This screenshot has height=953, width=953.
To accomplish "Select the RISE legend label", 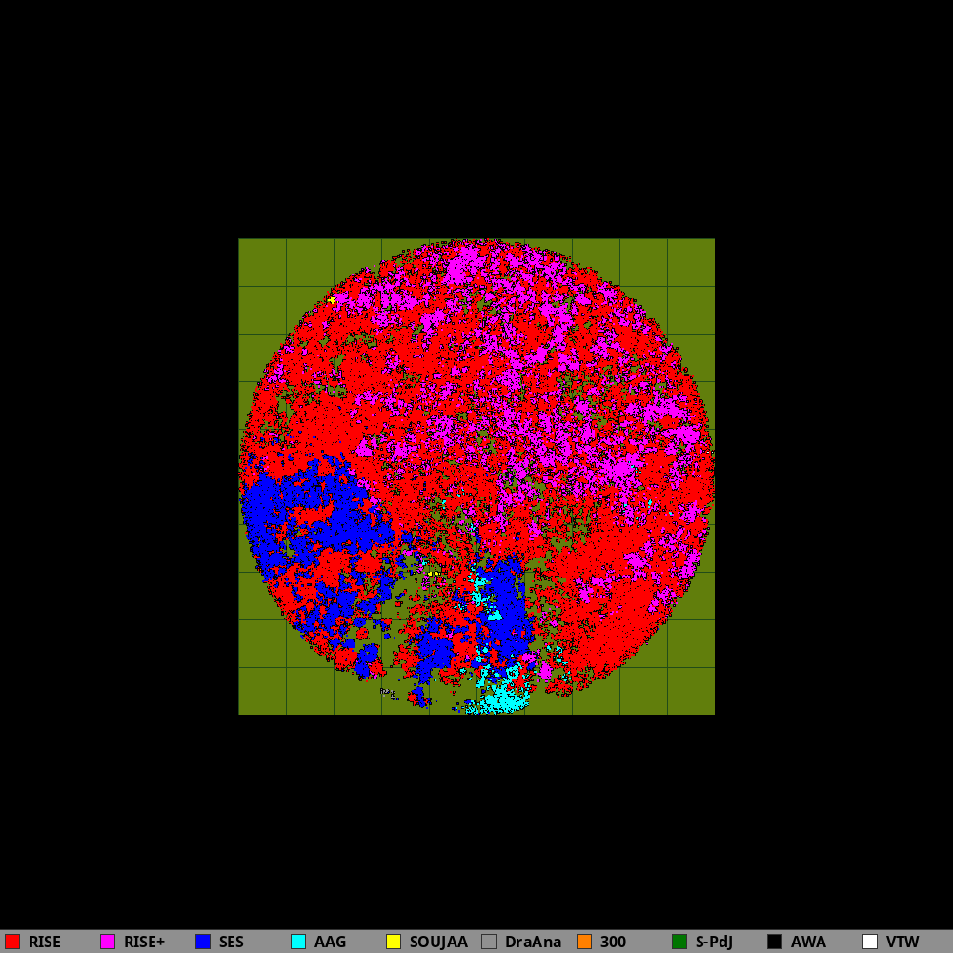I will pyautogui.click(x=45, y=943).
